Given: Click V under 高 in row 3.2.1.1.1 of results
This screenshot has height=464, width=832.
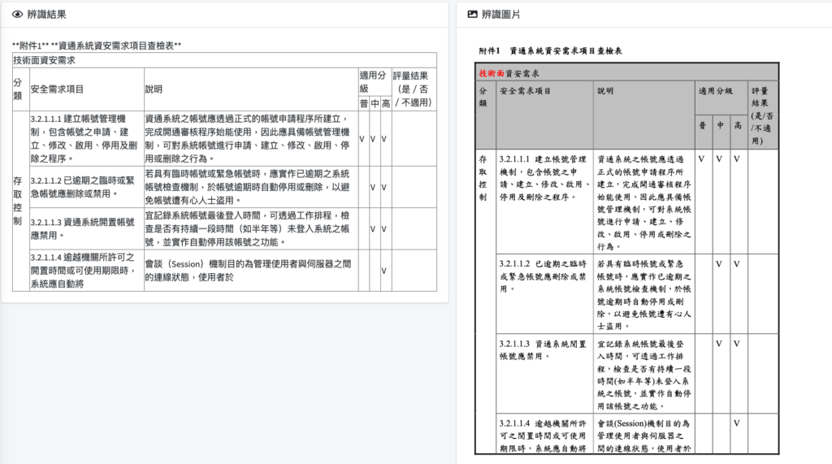Looking at the screenshot, I should click(384, 139).
